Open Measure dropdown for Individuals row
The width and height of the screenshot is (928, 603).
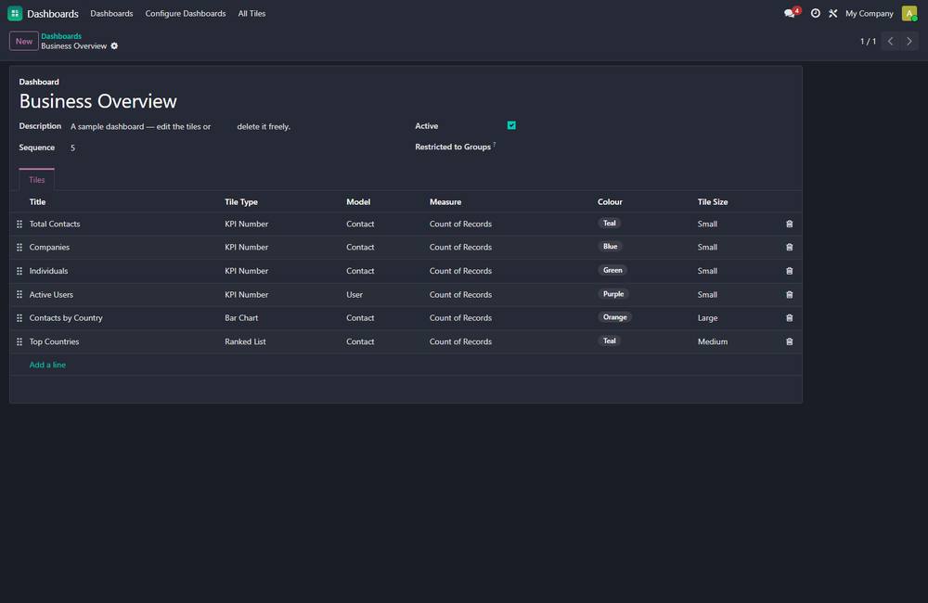[x=460, y=271]
